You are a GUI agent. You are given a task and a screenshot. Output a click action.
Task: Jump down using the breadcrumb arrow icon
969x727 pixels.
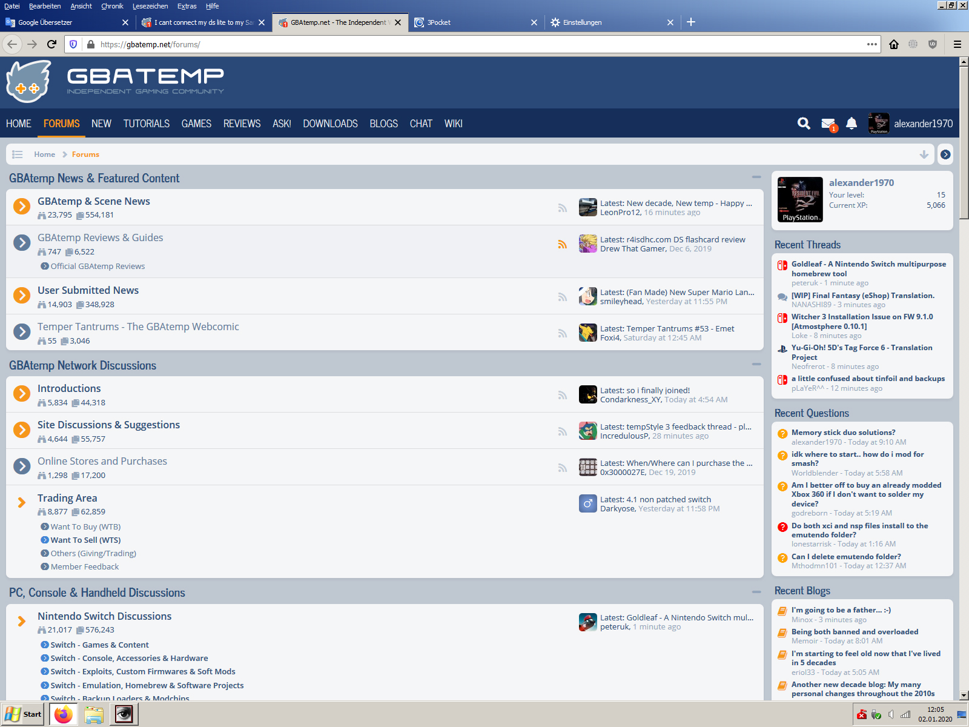point(924,154)
